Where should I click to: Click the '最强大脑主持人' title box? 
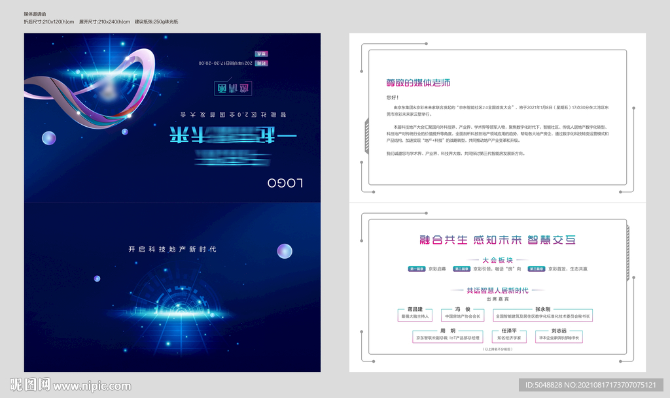[x=415, y=316]
